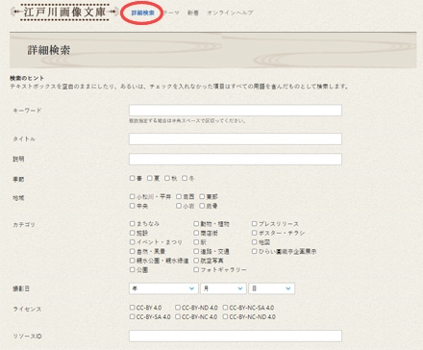The width and height of the screenshot is (423, 350).
Task: Check the ひらい圓蔵亭企画展示 checkbox
Action: (x=254, y=251)
